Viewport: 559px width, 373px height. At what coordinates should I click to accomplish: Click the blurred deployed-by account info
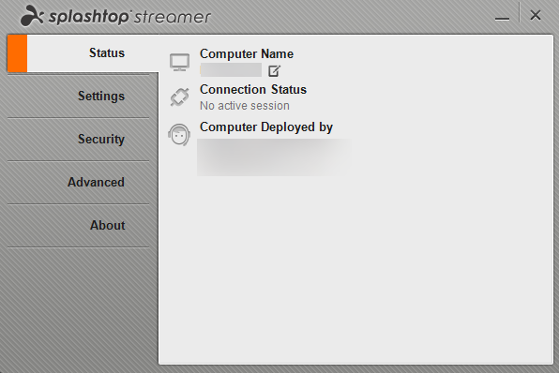click(275, 157)
